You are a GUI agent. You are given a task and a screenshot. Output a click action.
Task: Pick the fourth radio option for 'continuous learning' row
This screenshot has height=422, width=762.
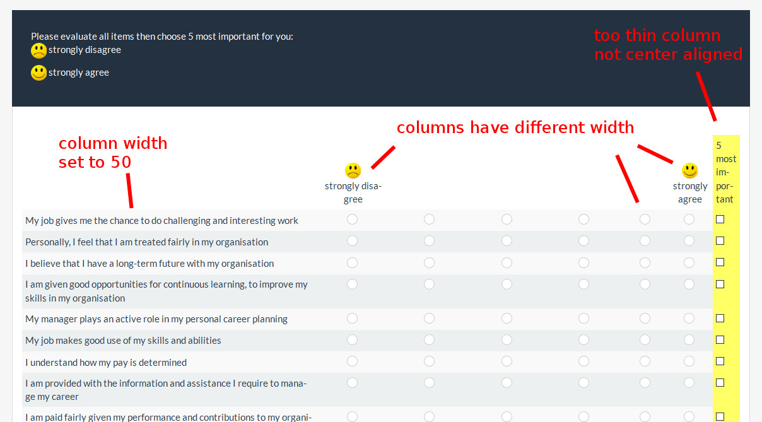pos(583,284)
